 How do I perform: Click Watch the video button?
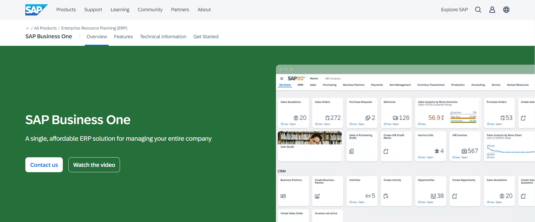coord(94,165)
